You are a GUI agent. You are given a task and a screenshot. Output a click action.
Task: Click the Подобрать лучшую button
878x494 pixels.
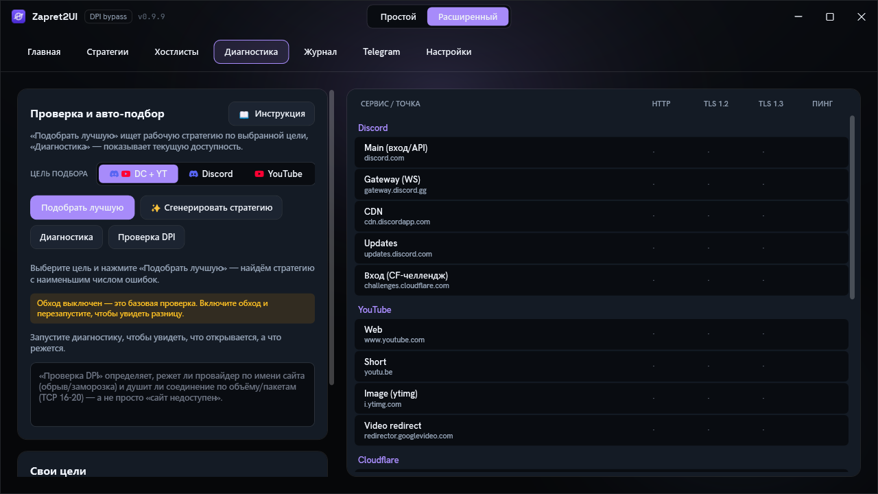click(x=82, y=207)
